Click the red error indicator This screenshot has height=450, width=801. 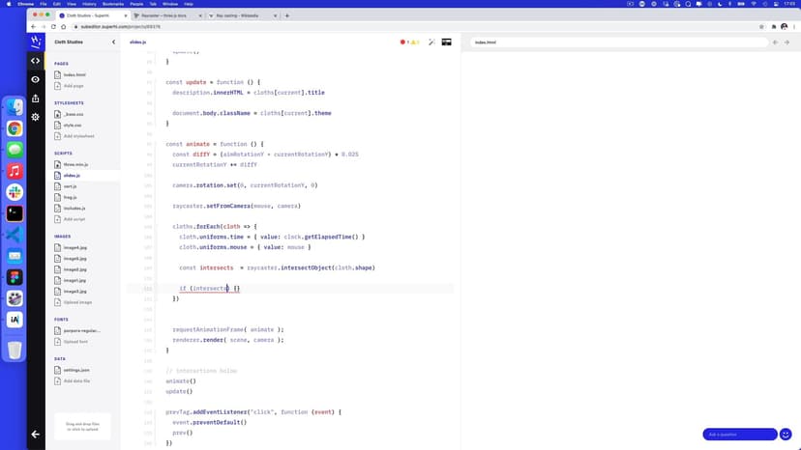pyautogui.click(x=403, y=42)
